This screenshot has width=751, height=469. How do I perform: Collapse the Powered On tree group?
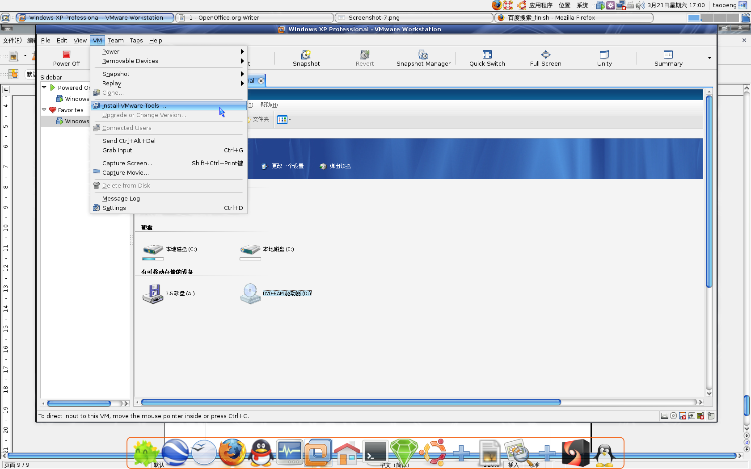pyautogui.click(x=44, y=88)
